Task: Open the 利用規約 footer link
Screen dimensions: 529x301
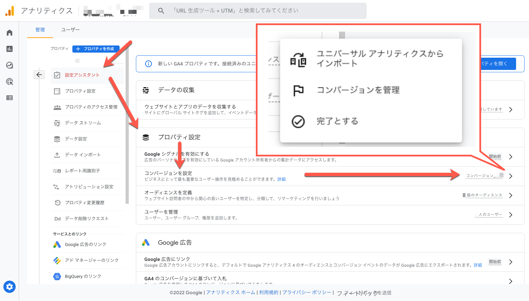Action: [268, 293]
